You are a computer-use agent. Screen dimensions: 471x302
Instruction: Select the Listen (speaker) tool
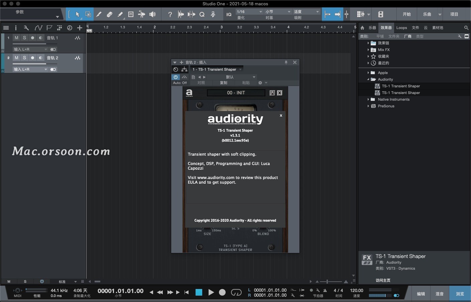tap(152, 14)
